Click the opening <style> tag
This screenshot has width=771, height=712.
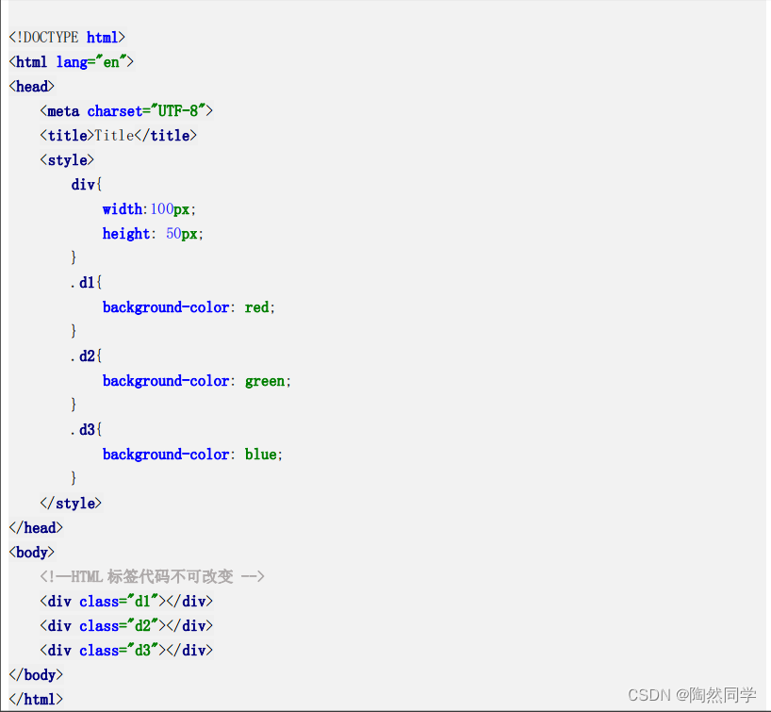pyautogui.click(x=67, y=160)
